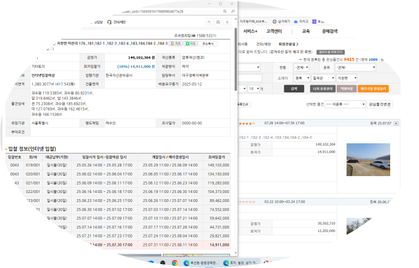Open the 경북 province dropdown
This screenshot has width=419, height=268.
(x=302, y=78)
